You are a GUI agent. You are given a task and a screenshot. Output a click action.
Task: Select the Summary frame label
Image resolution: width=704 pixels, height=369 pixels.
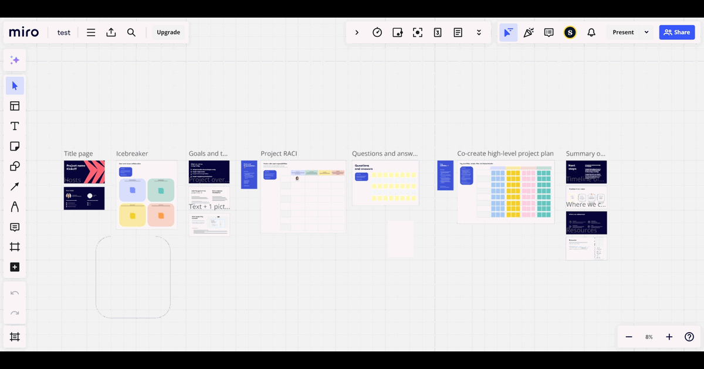(585, 154)
